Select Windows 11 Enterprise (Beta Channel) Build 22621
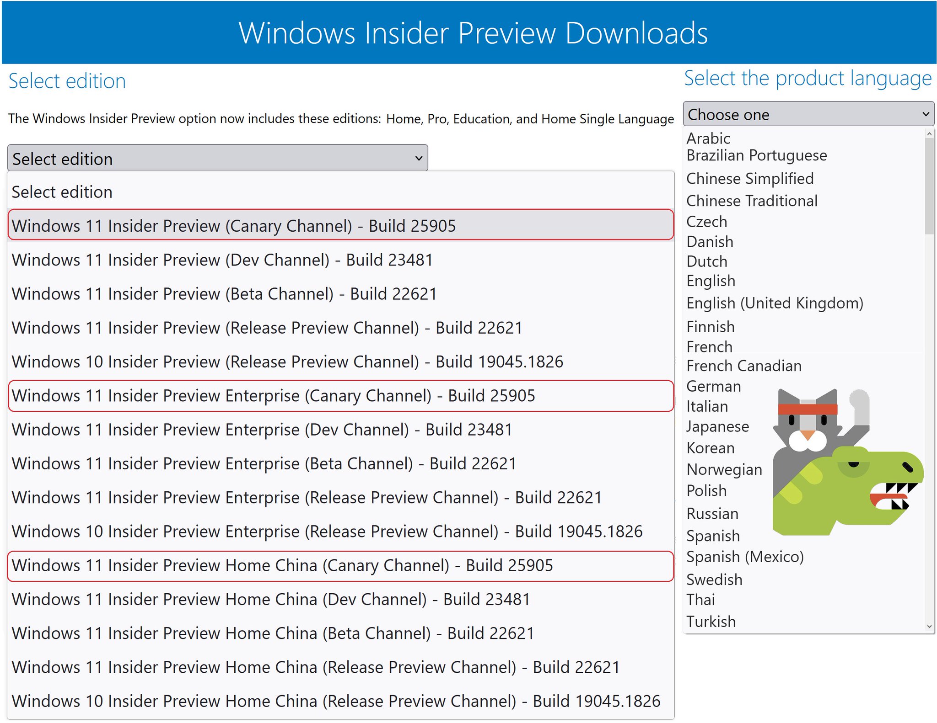This screenshot has width=937, height=723. (x=341, y=463)
